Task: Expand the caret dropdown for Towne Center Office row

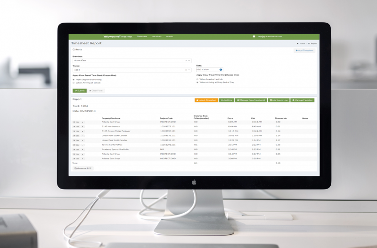Action: point(82,145)
